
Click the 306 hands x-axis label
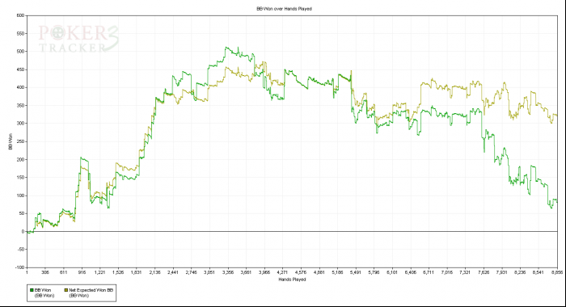click(45, 272)
